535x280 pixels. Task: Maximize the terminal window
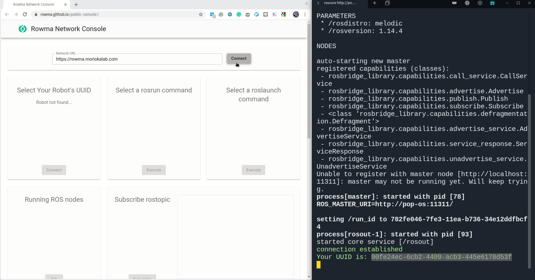click(x=518, y=3)
